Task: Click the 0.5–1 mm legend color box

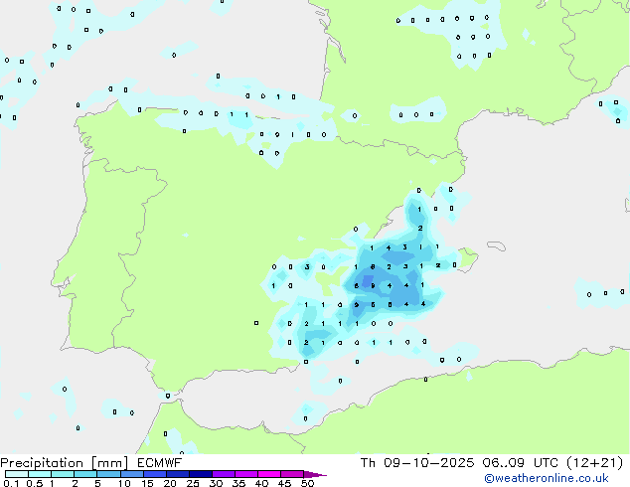Action: click(40, 474)
